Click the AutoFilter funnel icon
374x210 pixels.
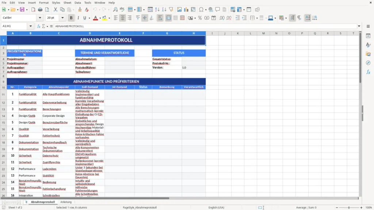click(171, 9)
